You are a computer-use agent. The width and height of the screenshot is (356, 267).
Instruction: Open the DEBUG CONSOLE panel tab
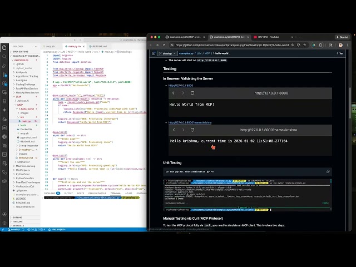97,193
